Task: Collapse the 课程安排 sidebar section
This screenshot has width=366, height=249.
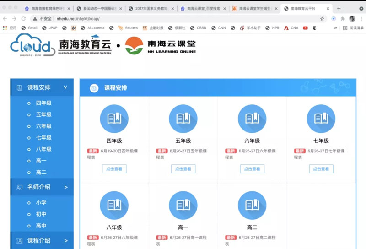Action: point(65,87)
